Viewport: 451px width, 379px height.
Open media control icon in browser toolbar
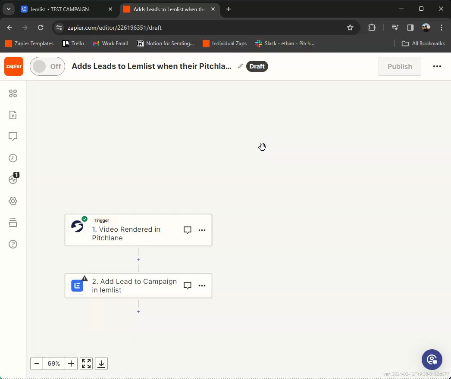tap(395, 28)
